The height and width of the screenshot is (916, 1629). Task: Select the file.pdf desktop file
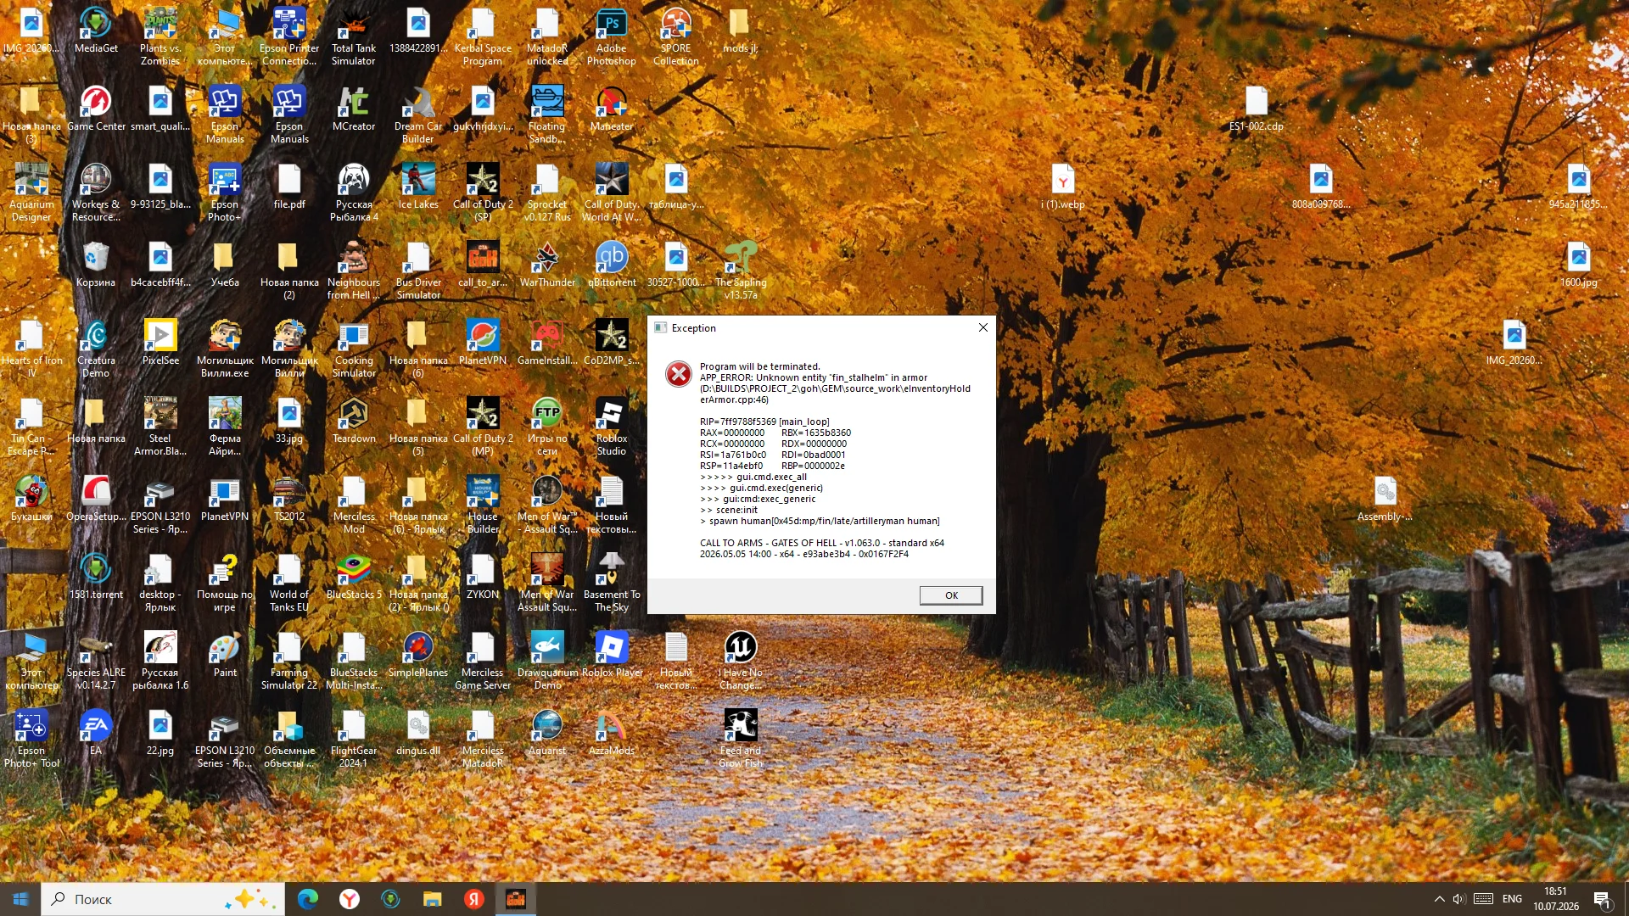pyautogui.click(x=289, y=187)
